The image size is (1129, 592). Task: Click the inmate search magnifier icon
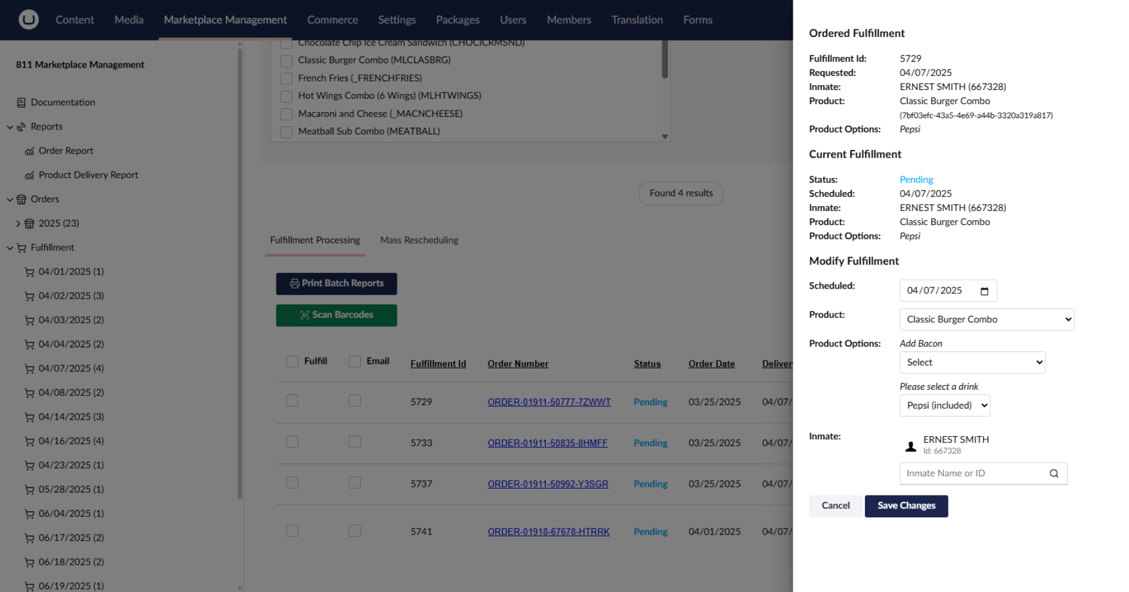tap(1054, 473)
